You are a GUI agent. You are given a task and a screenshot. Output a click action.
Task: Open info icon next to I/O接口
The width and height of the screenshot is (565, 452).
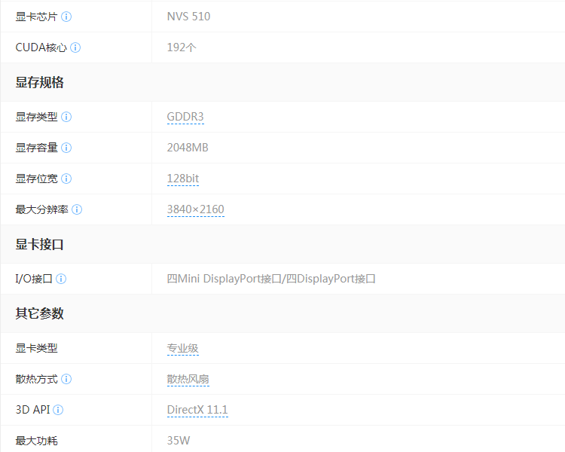coord(61,279)
